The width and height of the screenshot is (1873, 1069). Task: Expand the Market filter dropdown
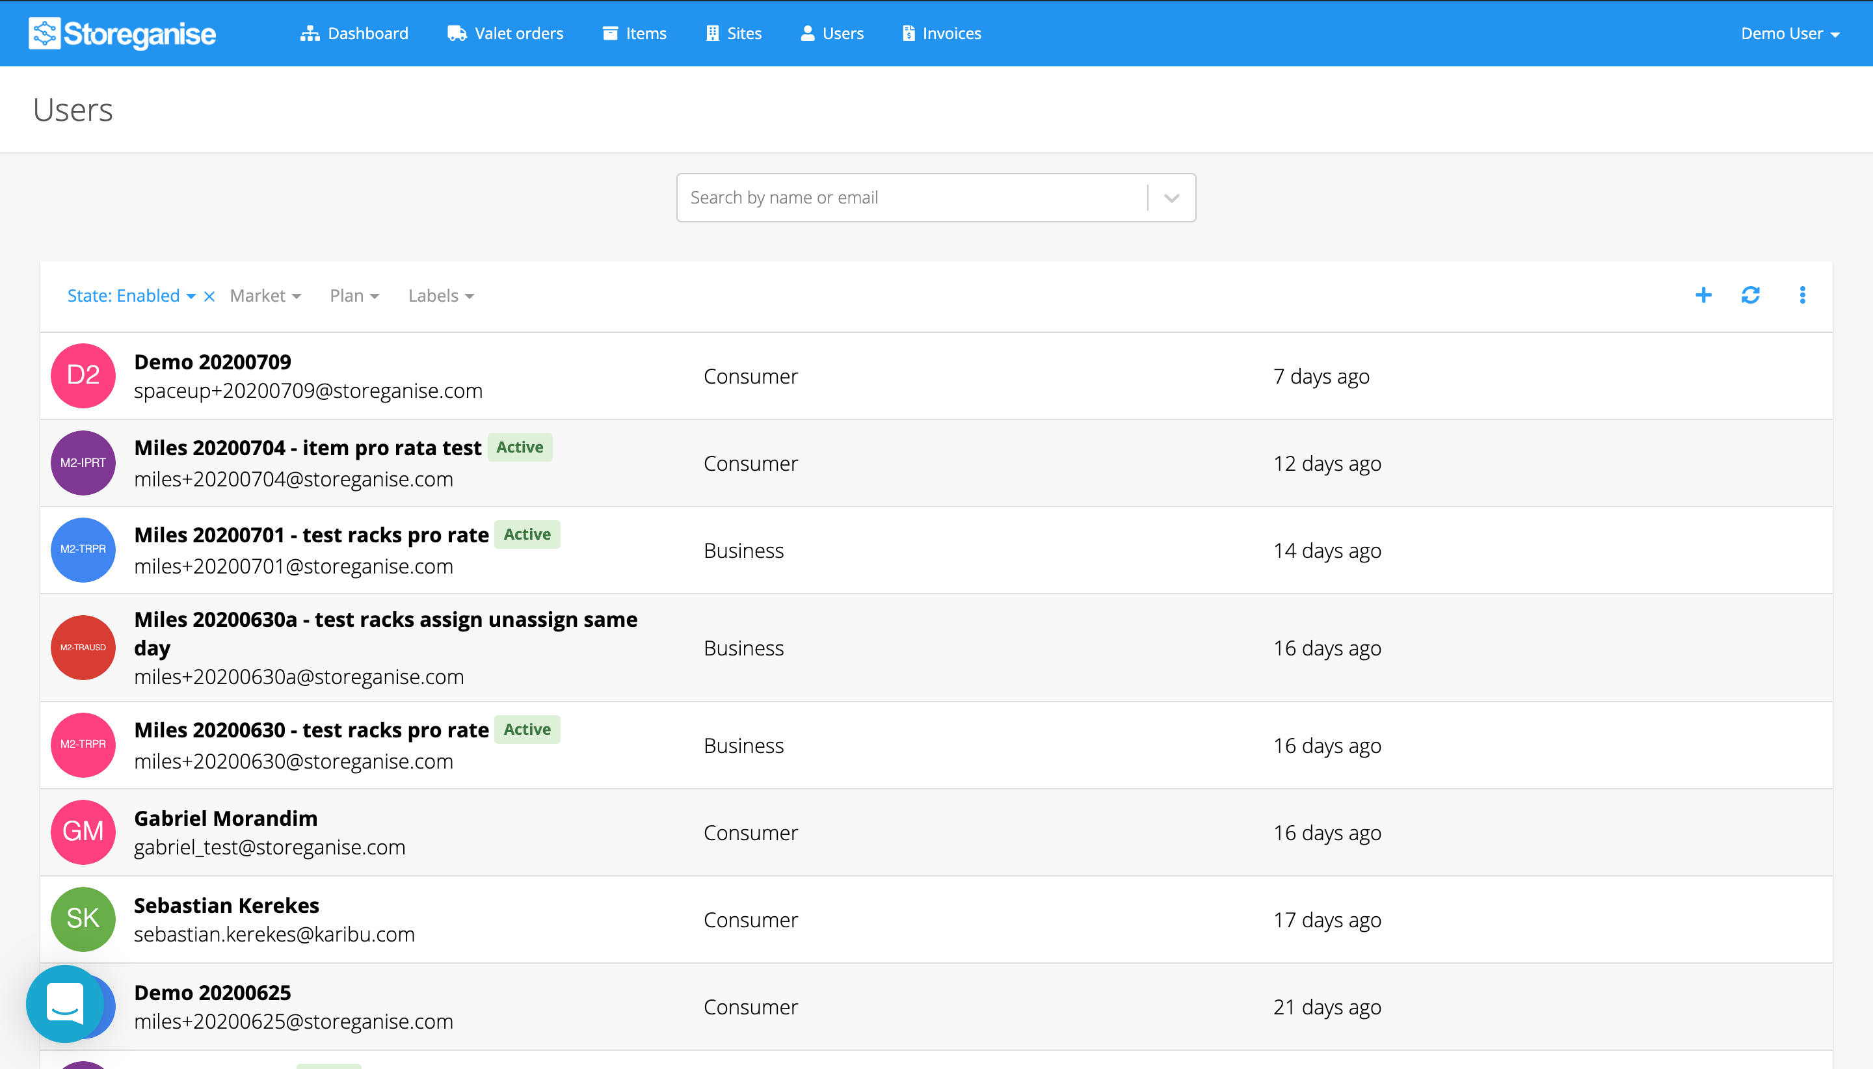[265, 296]
